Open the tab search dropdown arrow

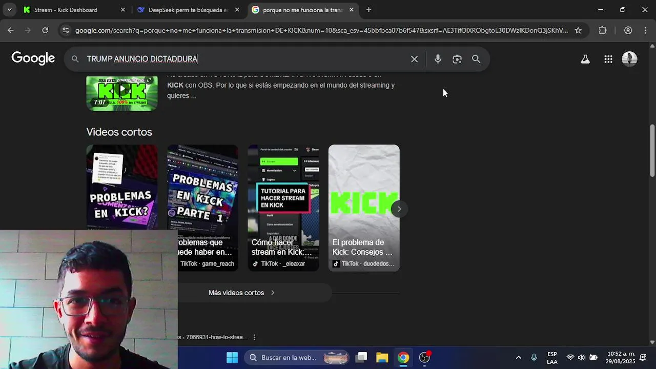pos(9,10)
